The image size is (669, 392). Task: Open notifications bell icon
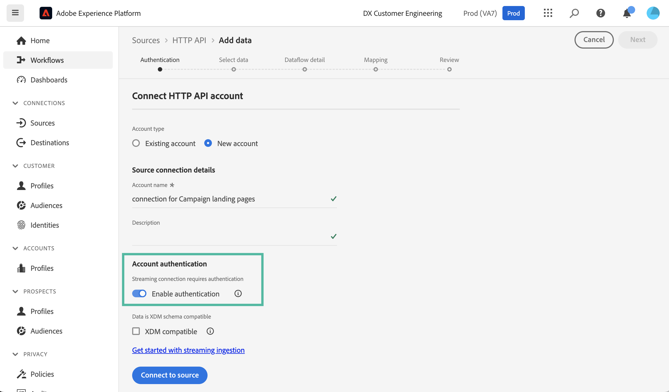627,13
